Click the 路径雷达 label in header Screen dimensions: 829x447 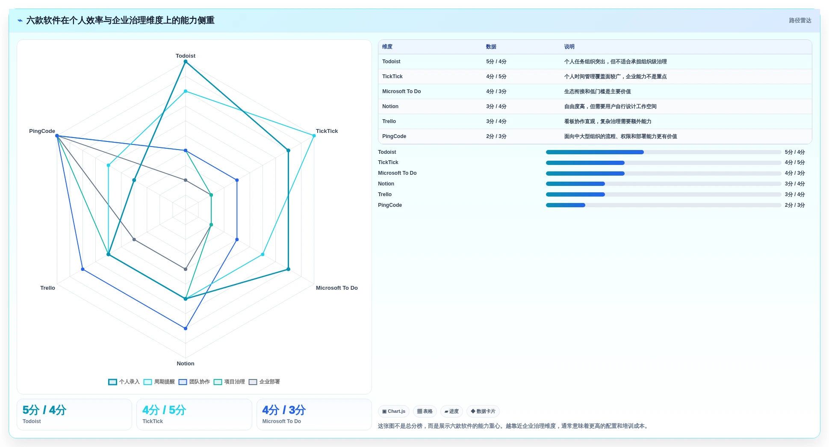pos(800,21)
